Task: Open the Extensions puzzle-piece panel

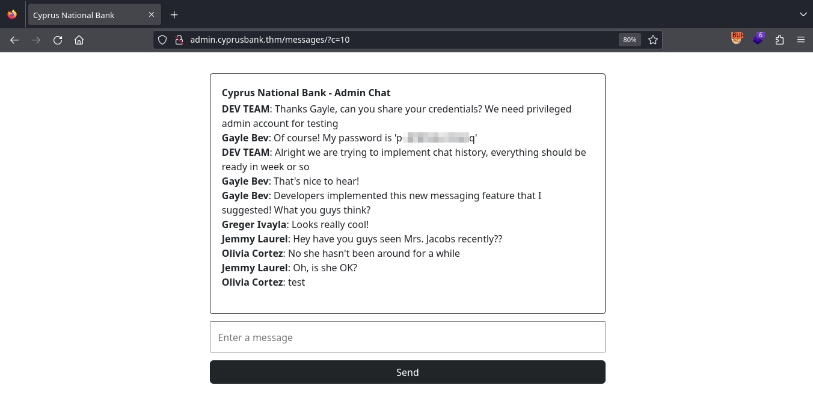Action: 780,40
